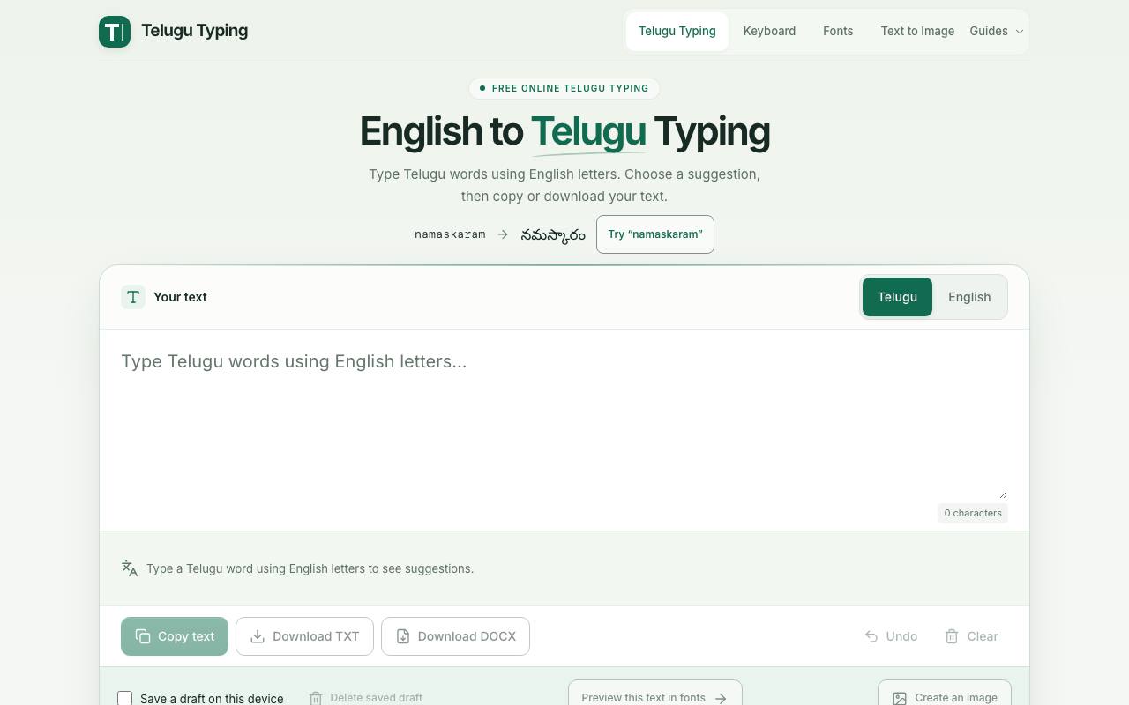The image size is (1129, 705).
Task: Click the నమస్కారం Telugu sample word
Action: 553,234
